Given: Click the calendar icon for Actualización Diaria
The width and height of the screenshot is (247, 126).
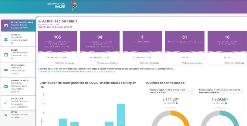Looking at the screenshot, I should pos(6,26).
